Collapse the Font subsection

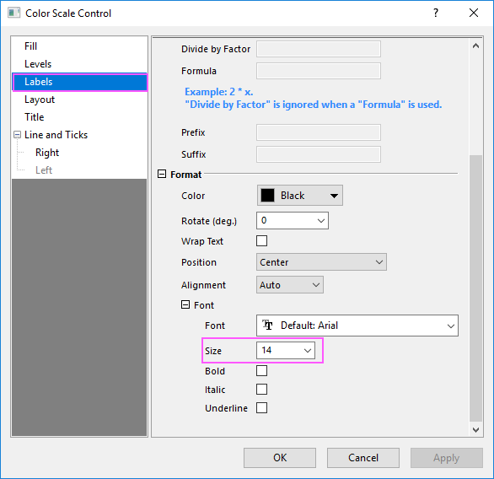(185, 304)
